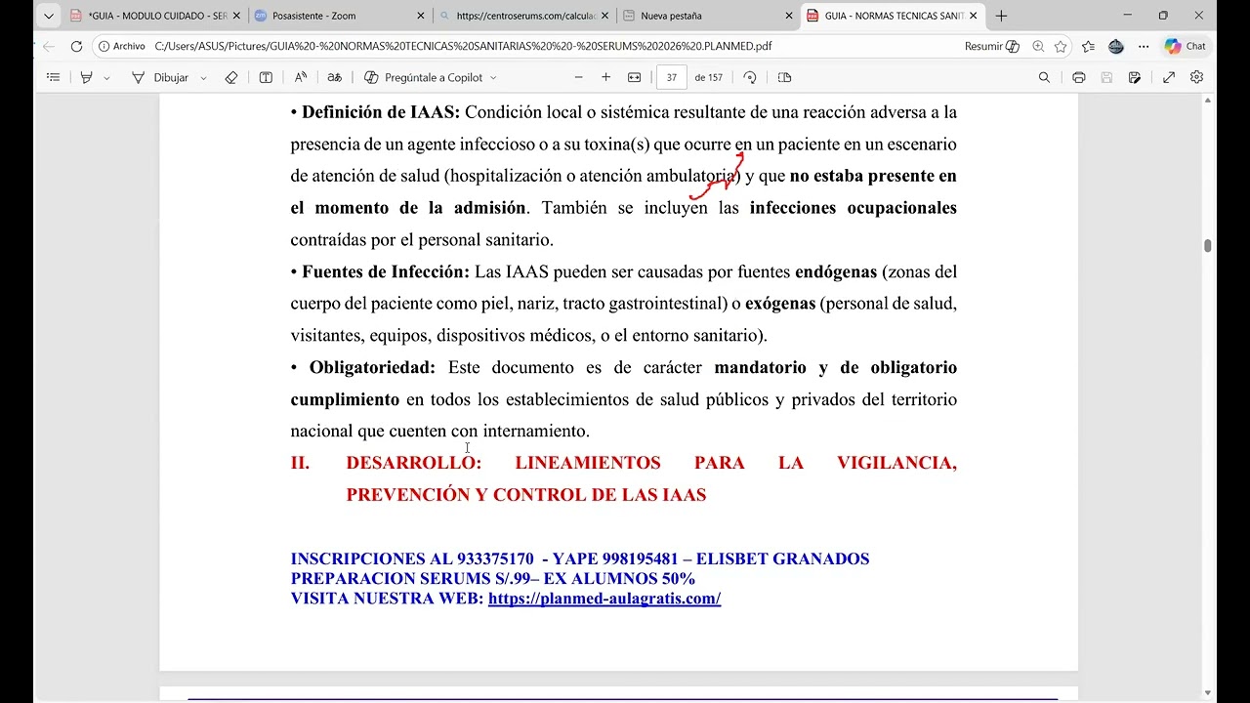Screen dimensions: 1250x703
Task: Click the Archivo site info icon
Action: click(123, 46)
